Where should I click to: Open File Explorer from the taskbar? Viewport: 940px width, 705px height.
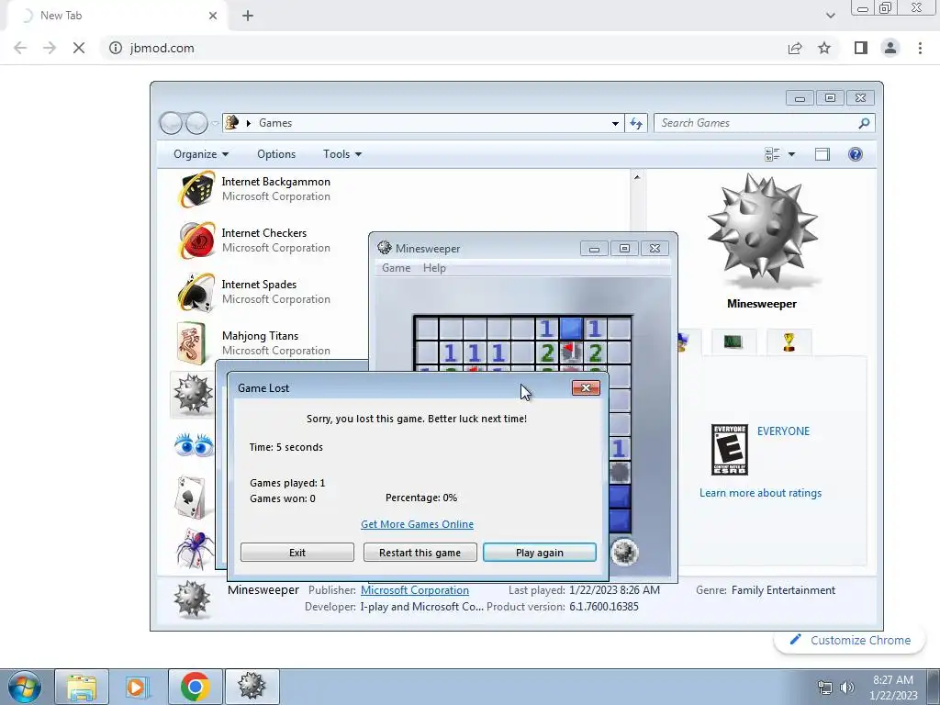point(82,687)
